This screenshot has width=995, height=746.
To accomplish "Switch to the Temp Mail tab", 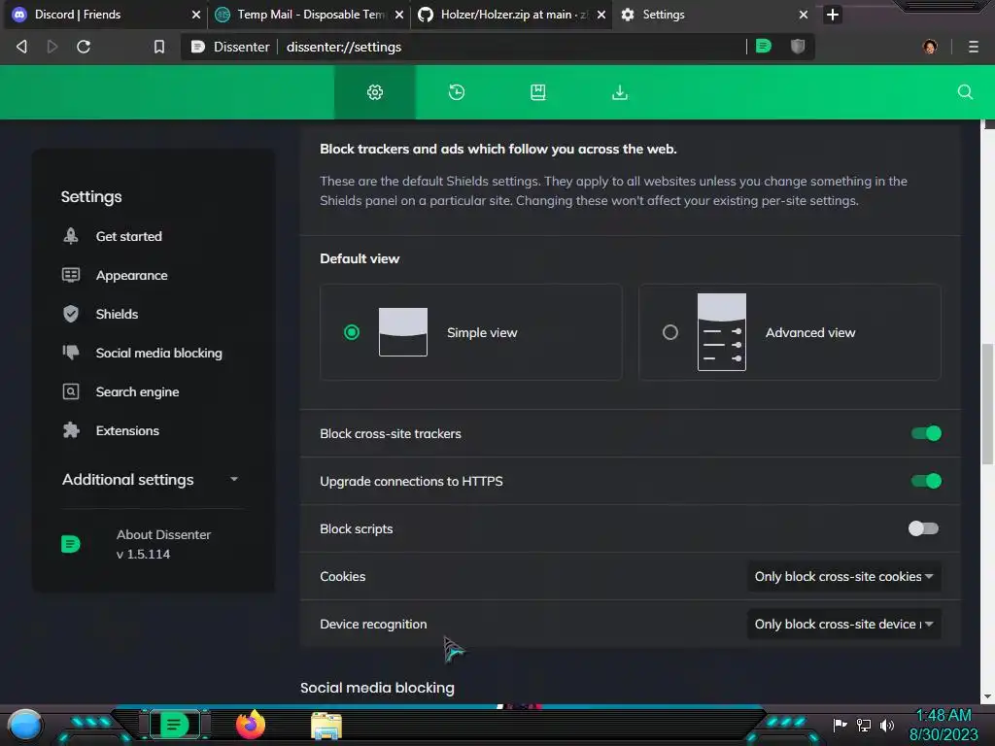I will coord(310,15).
